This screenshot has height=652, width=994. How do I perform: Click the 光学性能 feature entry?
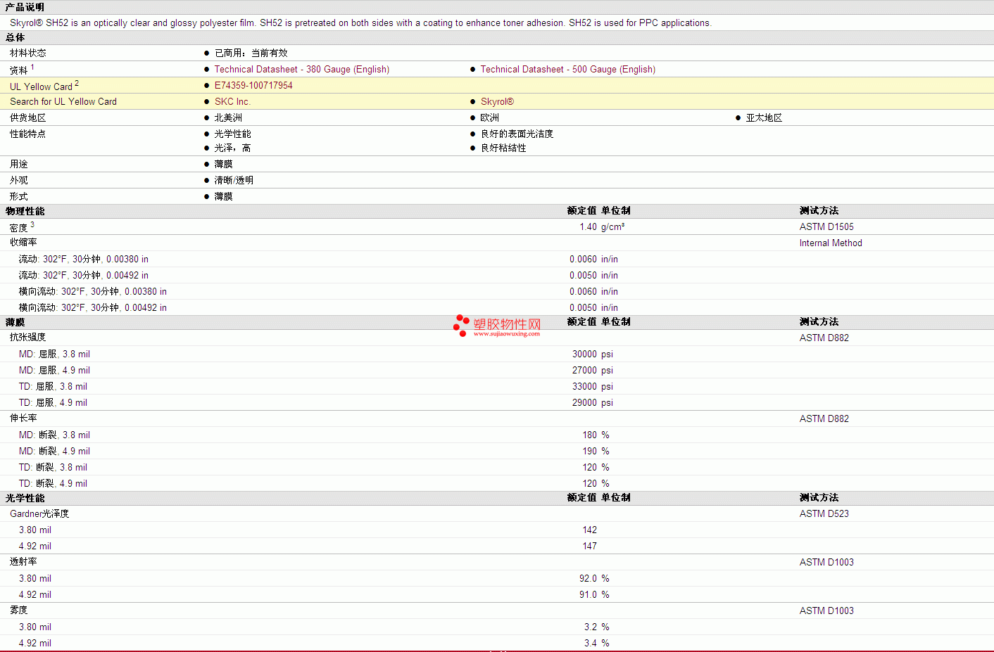tap(232, 134)
